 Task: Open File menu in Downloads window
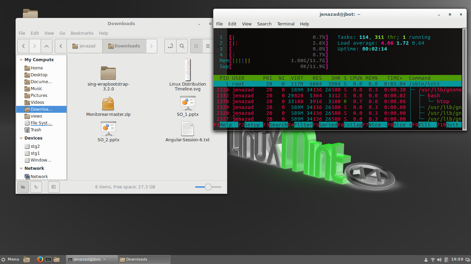click(22, 33)
